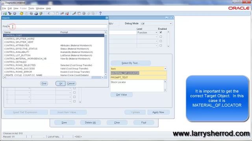Click the MATERIAL_QF.LOCATOR target object field
This screenshot has height=141, width=252.
(x=139, y=73)
